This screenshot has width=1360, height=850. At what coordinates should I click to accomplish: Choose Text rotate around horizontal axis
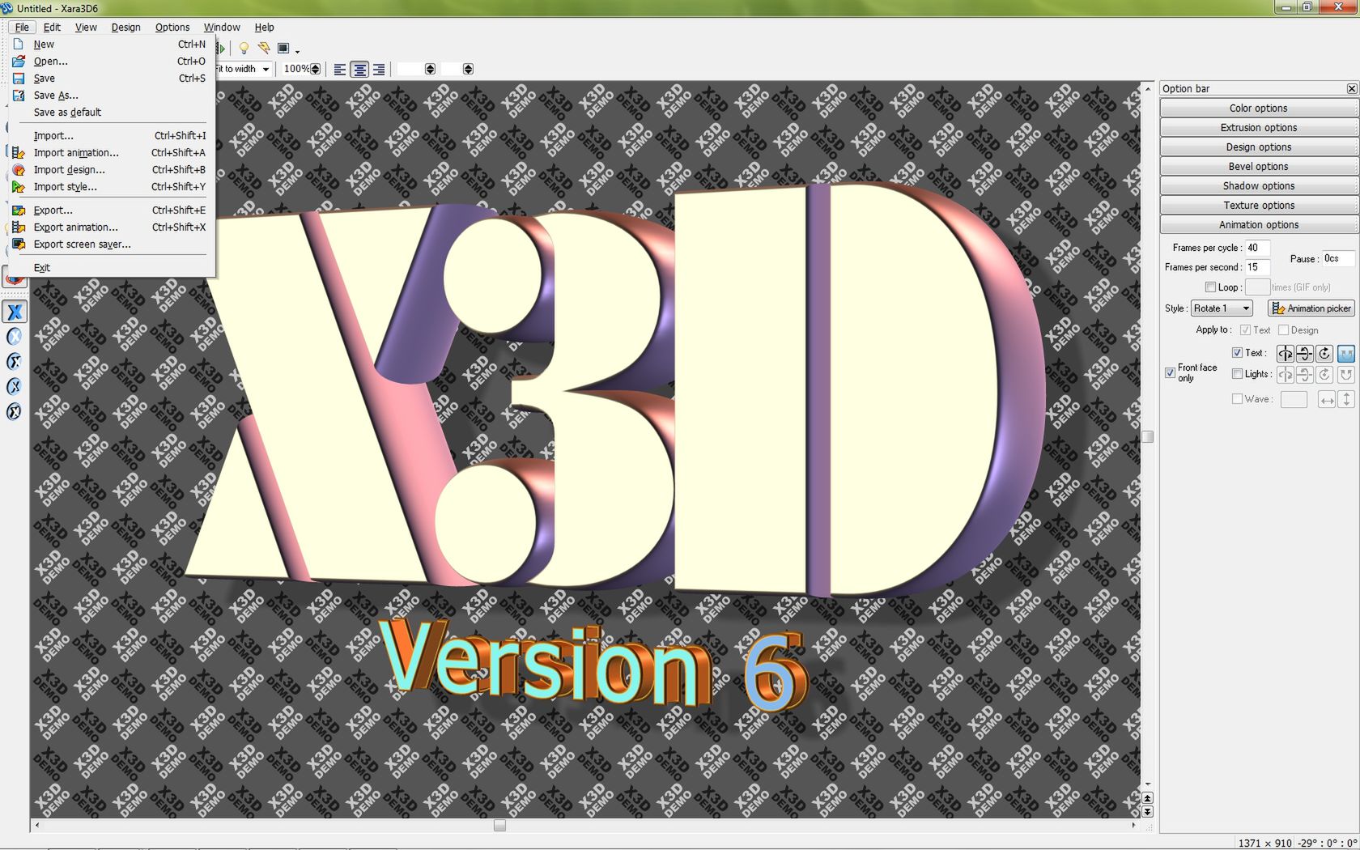1304,353
